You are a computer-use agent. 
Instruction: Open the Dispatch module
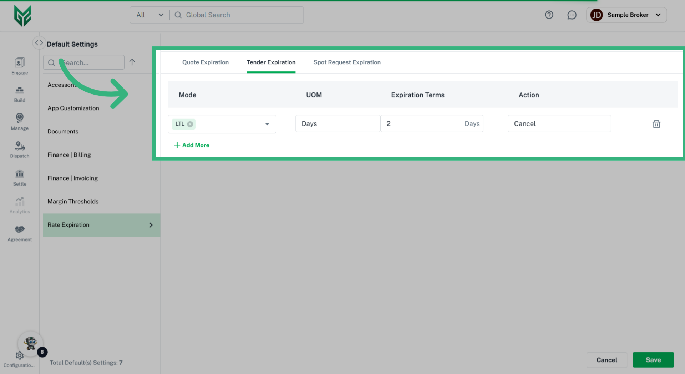20,150
